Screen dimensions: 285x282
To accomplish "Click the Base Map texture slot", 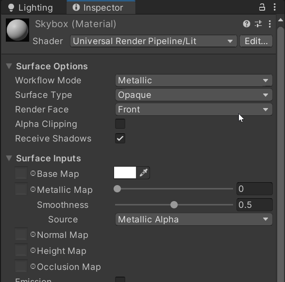I will (21, 173).
